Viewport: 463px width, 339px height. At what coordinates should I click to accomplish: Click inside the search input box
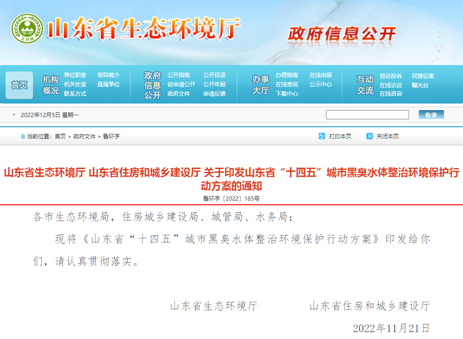tap(367, 114)
